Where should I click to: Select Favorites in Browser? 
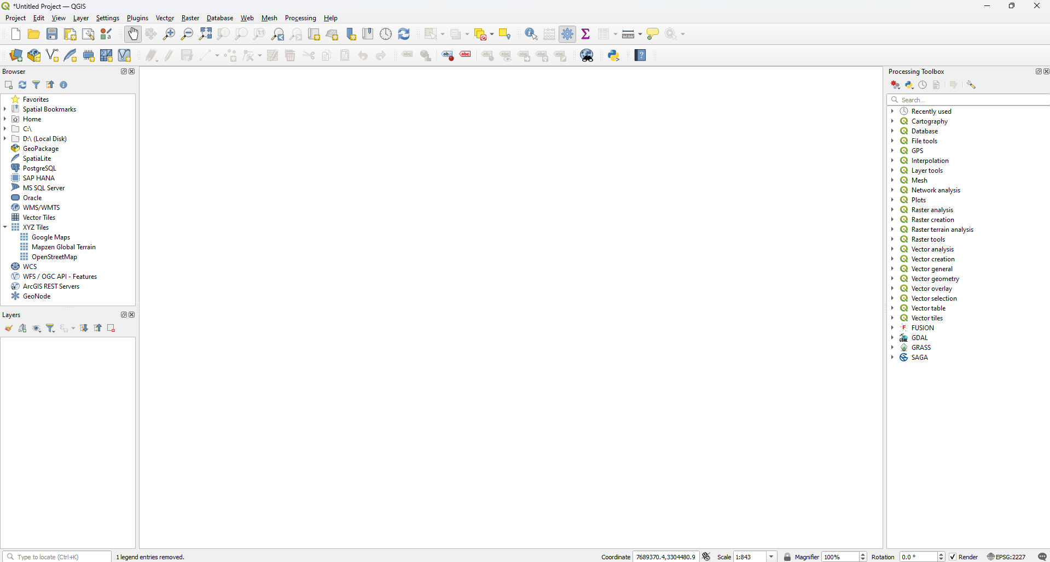tap(36, 99)
